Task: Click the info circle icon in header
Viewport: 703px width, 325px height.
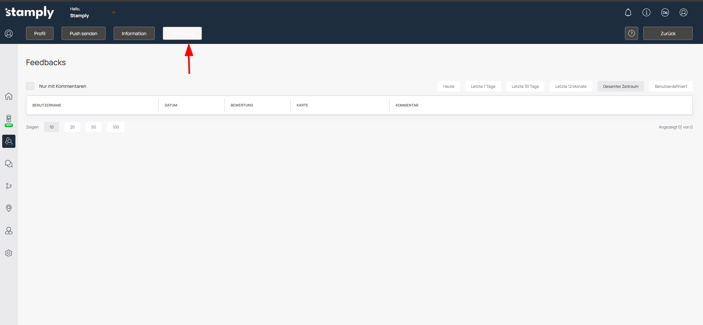Action: point(646,12)
